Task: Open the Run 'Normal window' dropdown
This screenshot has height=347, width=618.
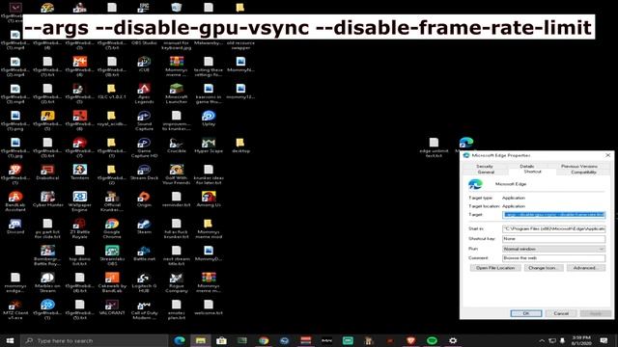Action: [x=553, y=249]
